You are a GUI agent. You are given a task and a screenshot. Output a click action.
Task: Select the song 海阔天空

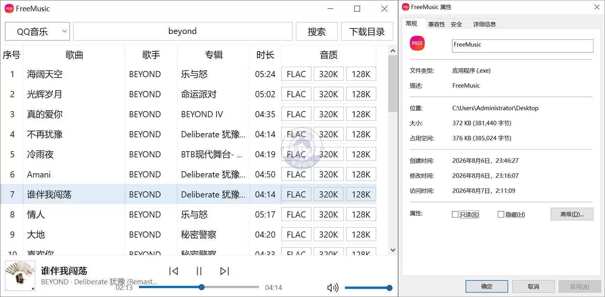[45, 74]
